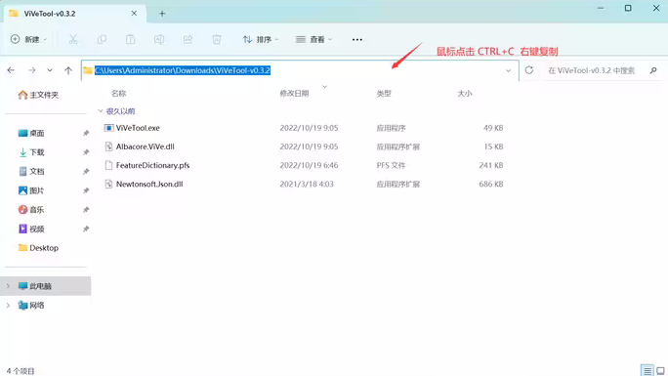Go up one folder level arrow
Screen dimensions: 668x376
[68, 70]
